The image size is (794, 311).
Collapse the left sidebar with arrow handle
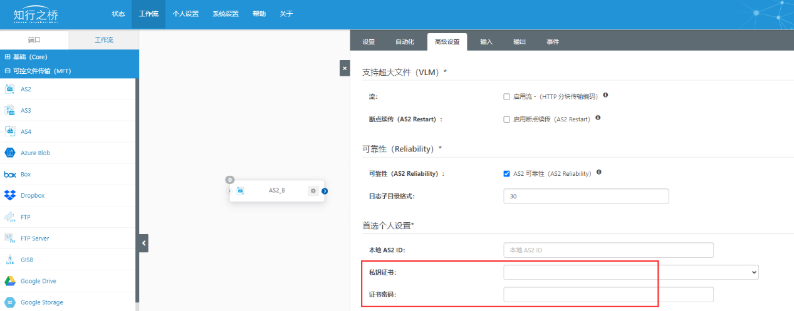144,243
